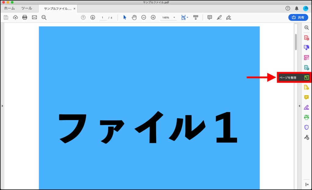The image size is (312, 190).
Task: Zoom in with the plus circle
Action: (x=153, y=17)
